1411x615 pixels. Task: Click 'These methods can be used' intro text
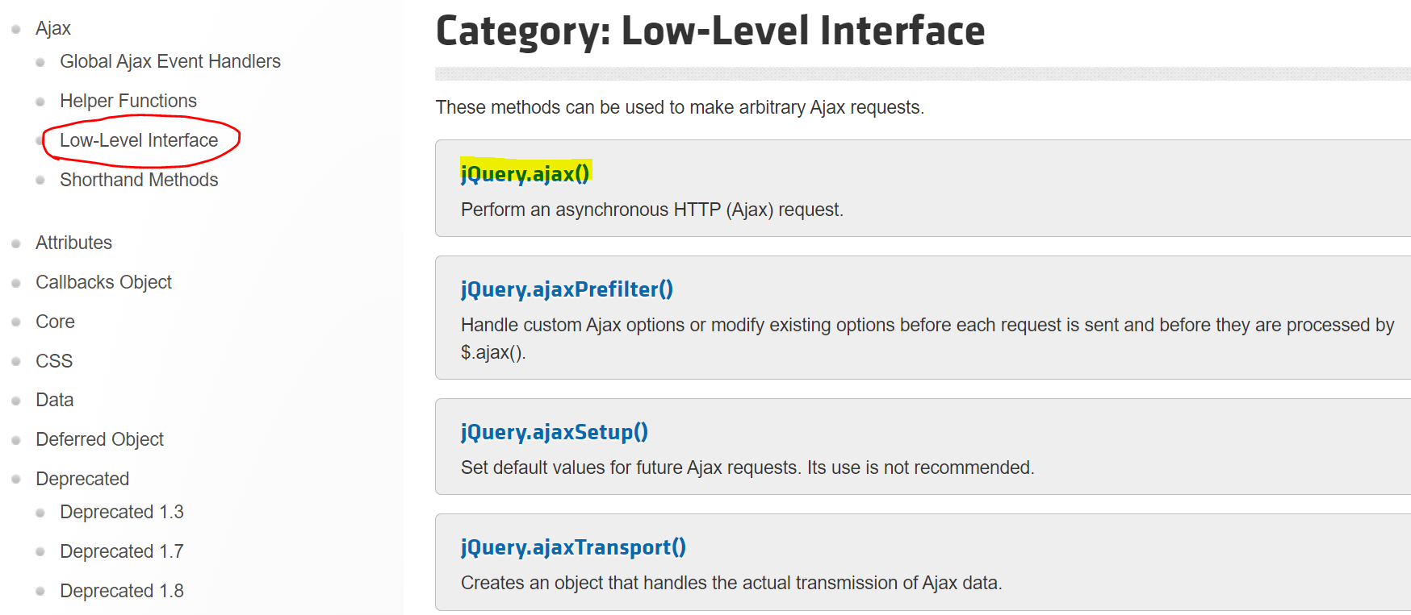coord(680,107)
